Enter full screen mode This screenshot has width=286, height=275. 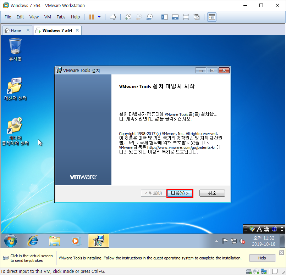186,17
